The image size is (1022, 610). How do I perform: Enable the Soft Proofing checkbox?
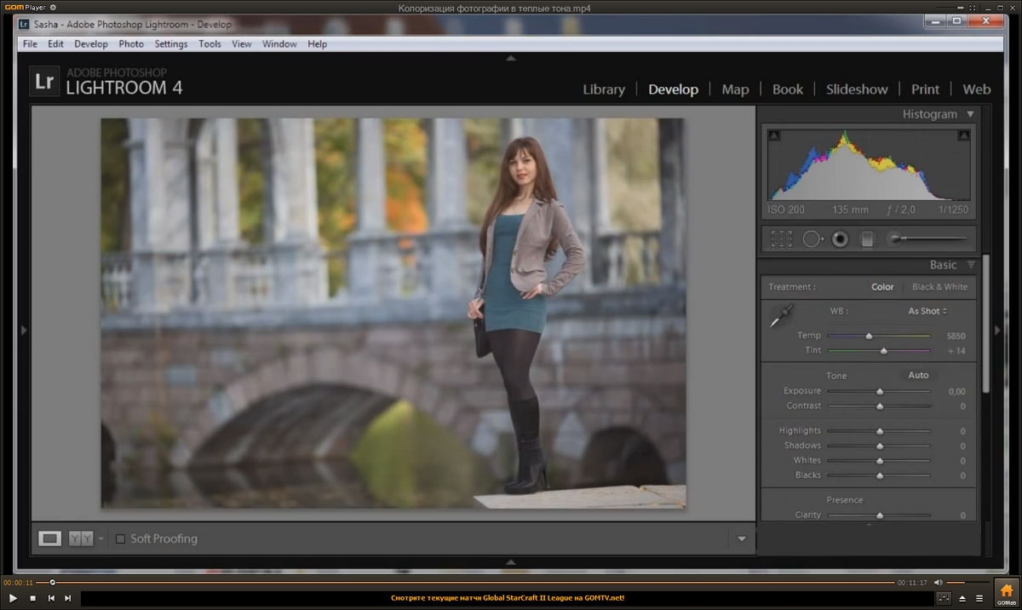point(120,538)
